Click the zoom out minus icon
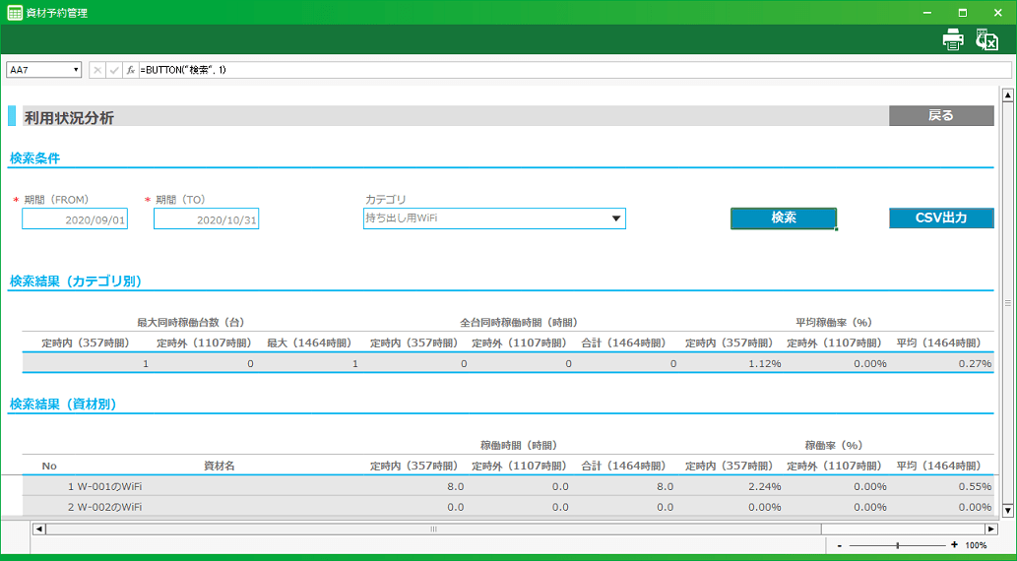 coord(839,545)
